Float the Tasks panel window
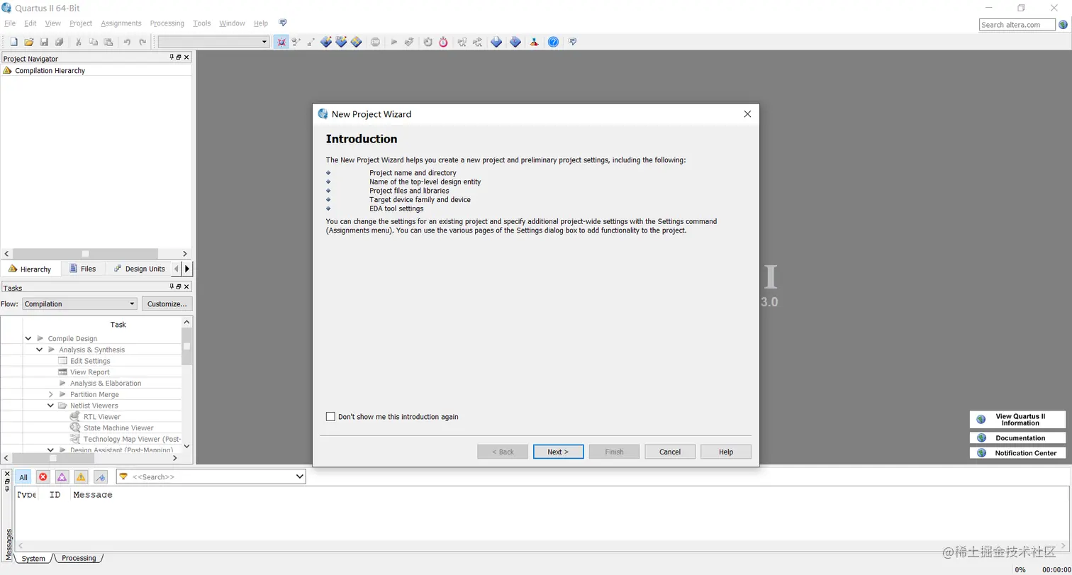The width and height of the screenshot is (1072, 575). pyautogui.click(x=179, y=286)
